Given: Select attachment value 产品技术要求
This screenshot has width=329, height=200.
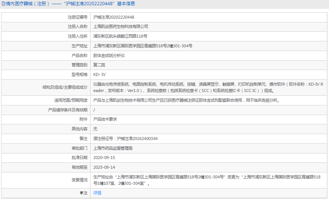Looking at the screenshot, I should click(x=105, y=119).
